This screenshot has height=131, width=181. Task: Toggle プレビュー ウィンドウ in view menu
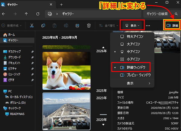tap(132, 75)
